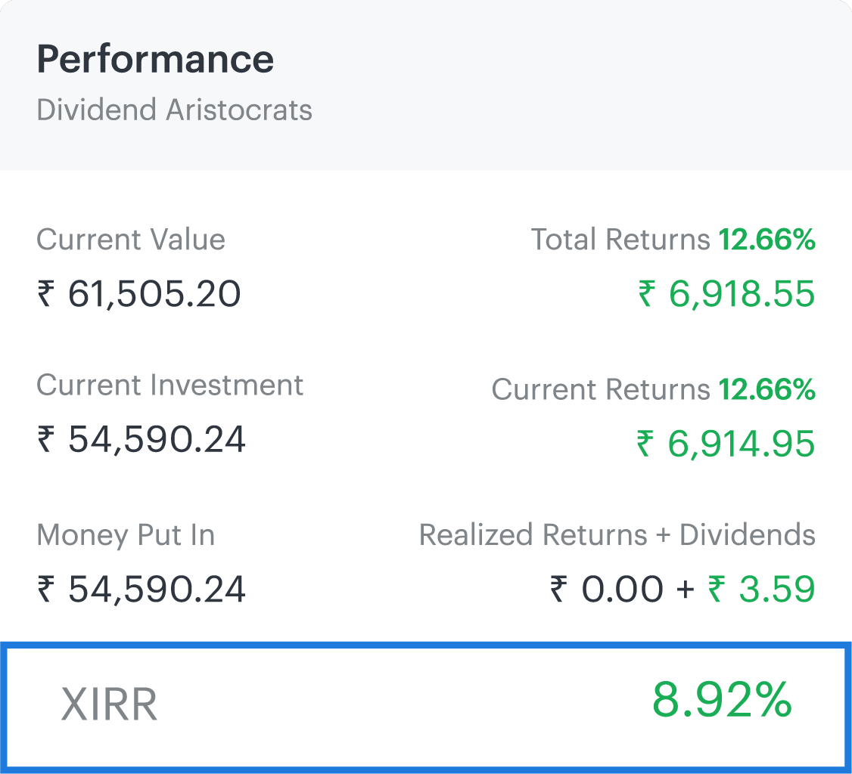852x774 pixels.
Task: Select the amount under Current Investment
Action: [x=141, y=440]
